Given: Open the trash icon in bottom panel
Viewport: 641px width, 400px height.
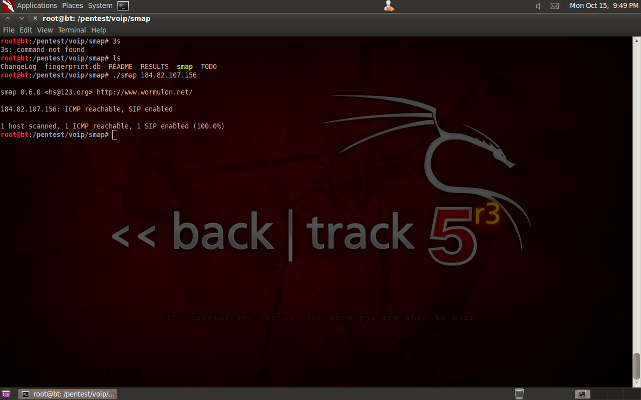Looking at the screenshot, I should (519, 394).
